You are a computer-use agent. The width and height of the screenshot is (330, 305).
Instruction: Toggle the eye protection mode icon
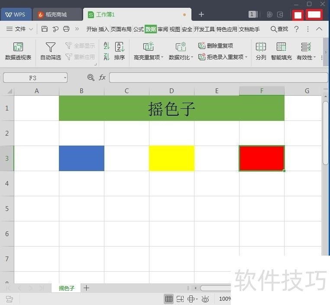click(x=205, y=299)
